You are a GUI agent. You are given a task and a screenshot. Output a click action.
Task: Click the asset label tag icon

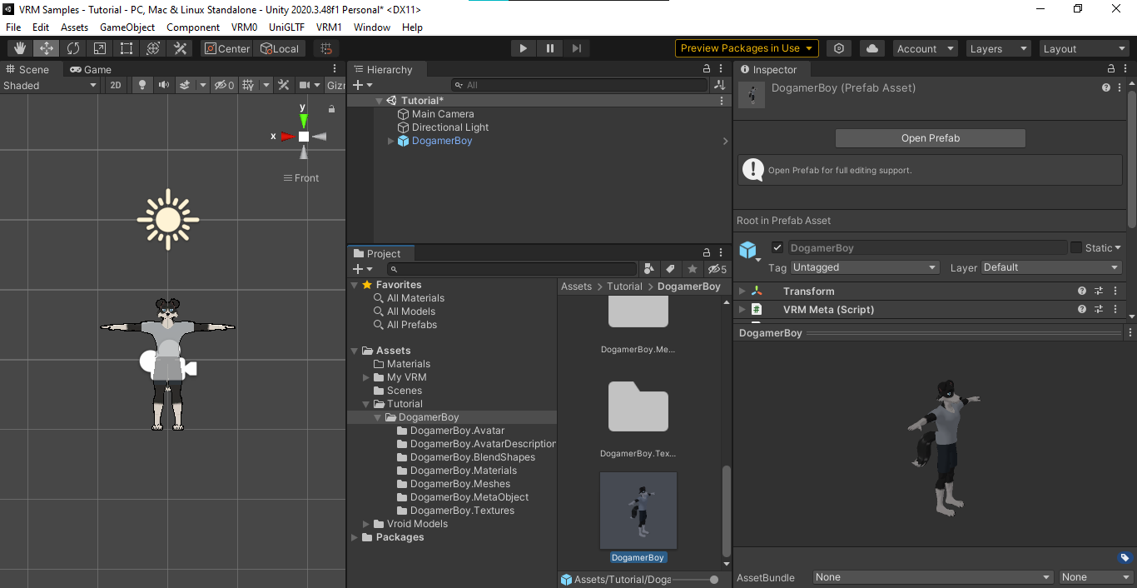click(x=1124, y=558)
